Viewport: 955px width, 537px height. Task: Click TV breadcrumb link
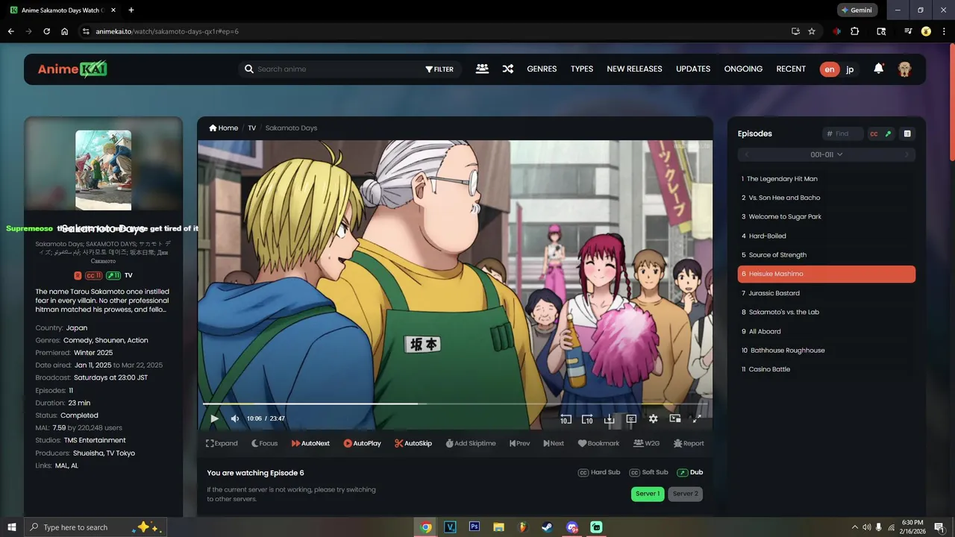252,128
